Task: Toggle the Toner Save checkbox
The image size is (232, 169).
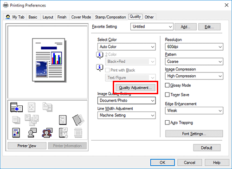Action: pos(167,95)
